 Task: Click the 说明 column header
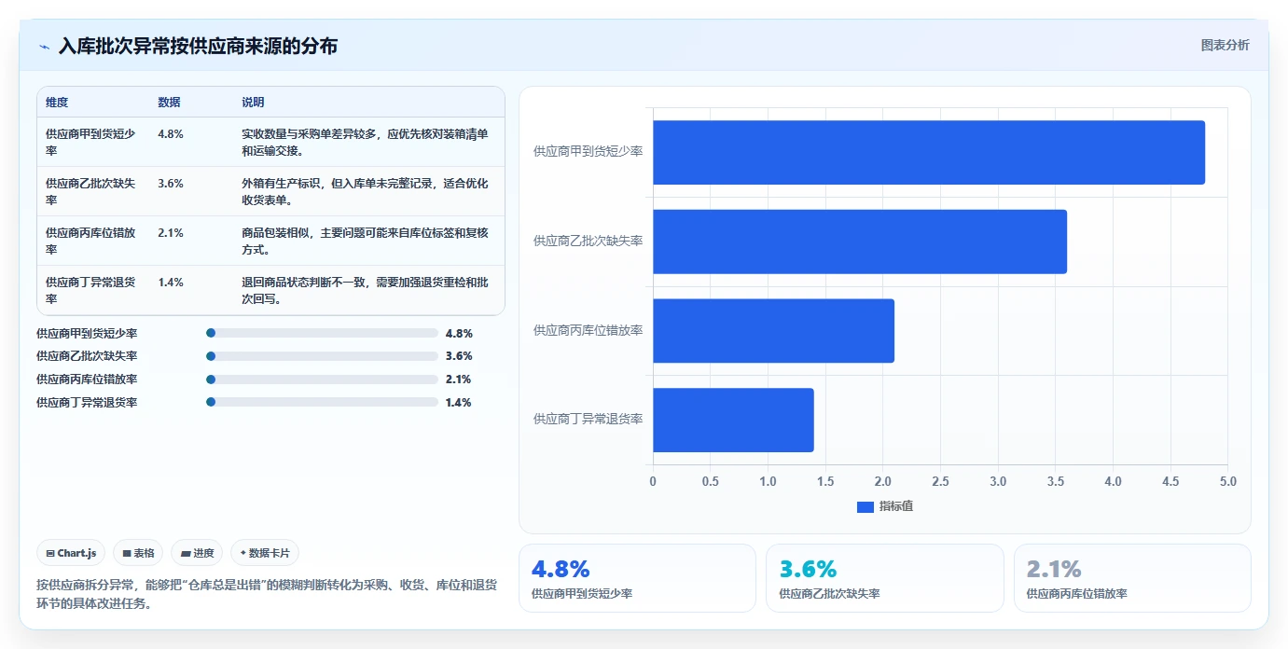[253, 103]
